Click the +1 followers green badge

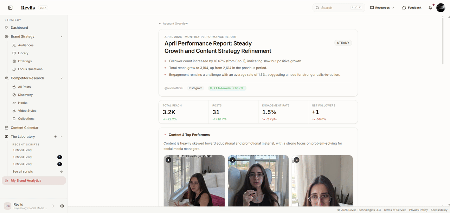pyautogui.click(x=227, y=88)
